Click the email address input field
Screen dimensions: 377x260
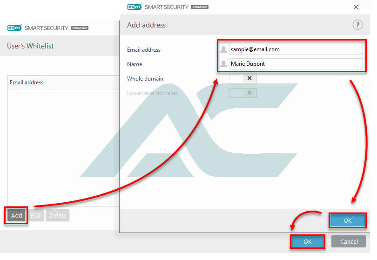(x=296, y=49)
